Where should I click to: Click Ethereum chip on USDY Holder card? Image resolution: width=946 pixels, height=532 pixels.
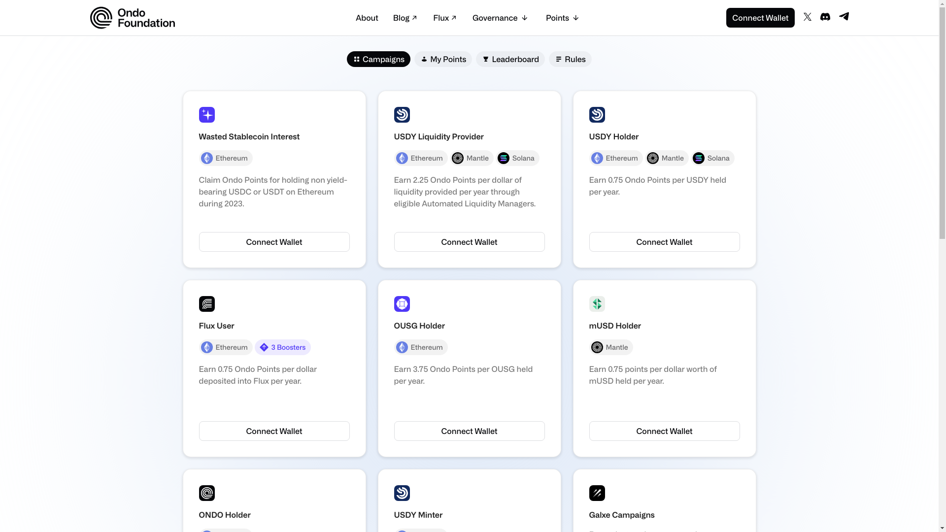click(616, 158)
